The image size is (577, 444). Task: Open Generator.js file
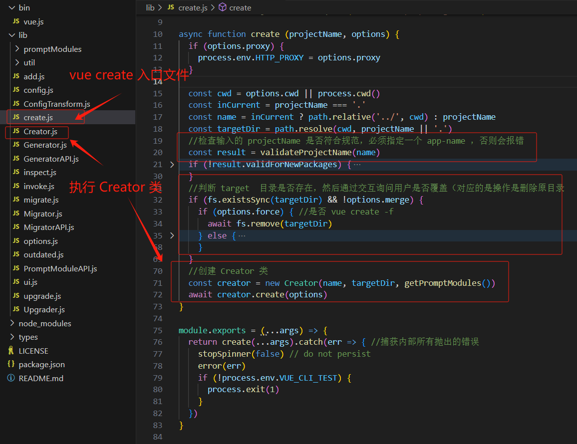click(x=45, y=145)
